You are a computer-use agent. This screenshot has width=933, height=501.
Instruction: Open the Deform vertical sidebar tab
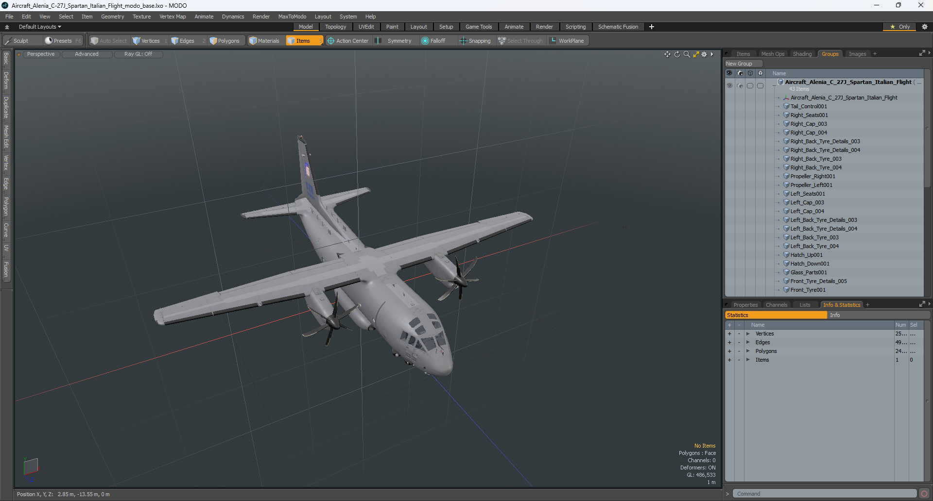coord(6,81)
